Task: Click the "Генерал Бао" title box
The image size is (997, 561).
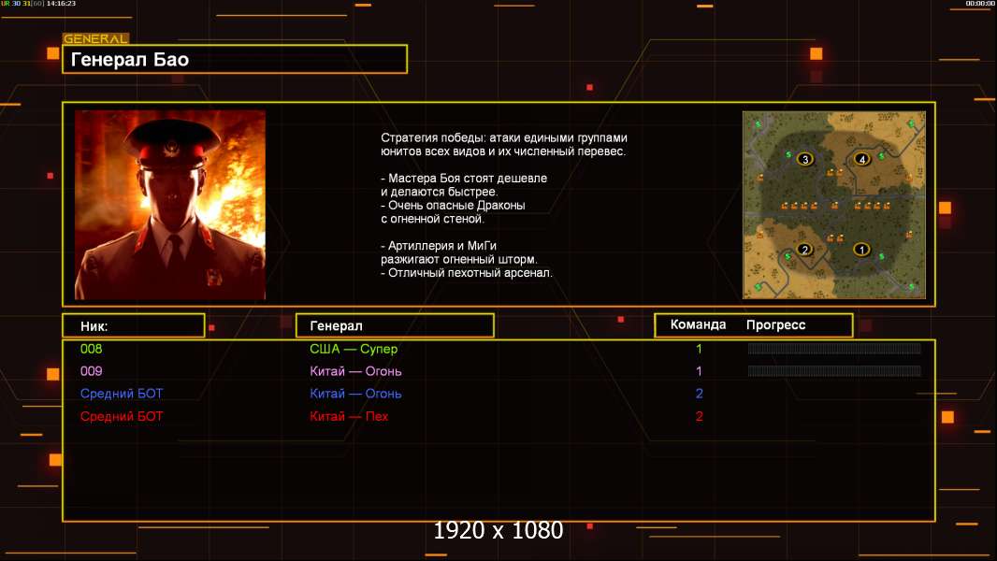Action: [234, 60]
